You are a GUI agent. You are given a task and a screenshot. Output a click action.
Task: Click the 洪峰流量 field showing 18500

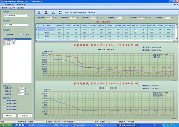(49, 17)
